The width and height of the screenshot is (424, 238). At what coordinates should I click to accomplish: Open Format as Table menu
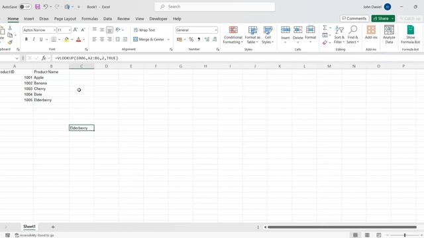pos(252,35)
